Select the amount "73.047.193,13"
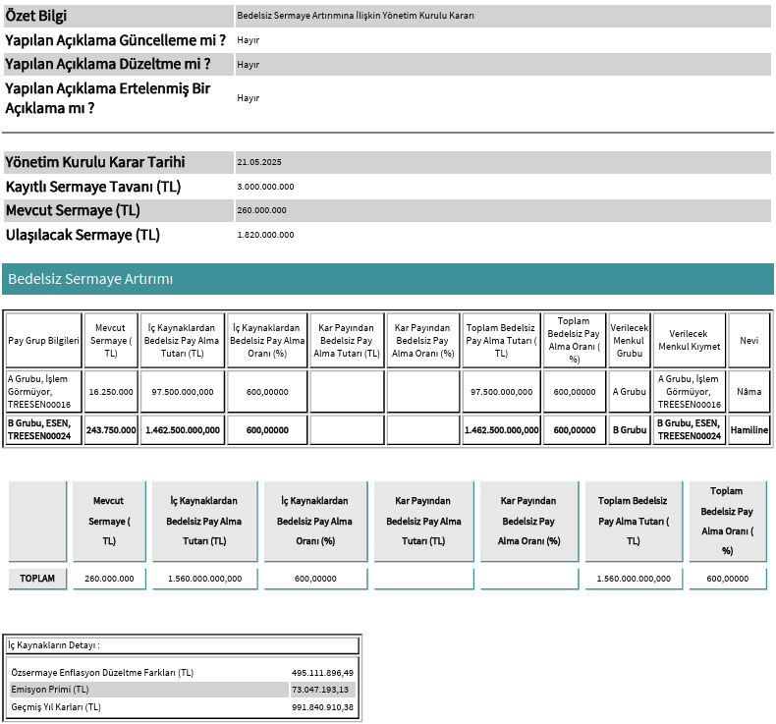 point(320,690)
